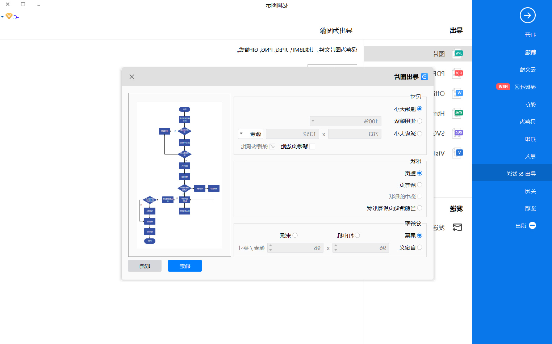This screenshot has height=344, width=552.
Task: Open the 100% zoom scale dropdown
Action: coord(346,121)
